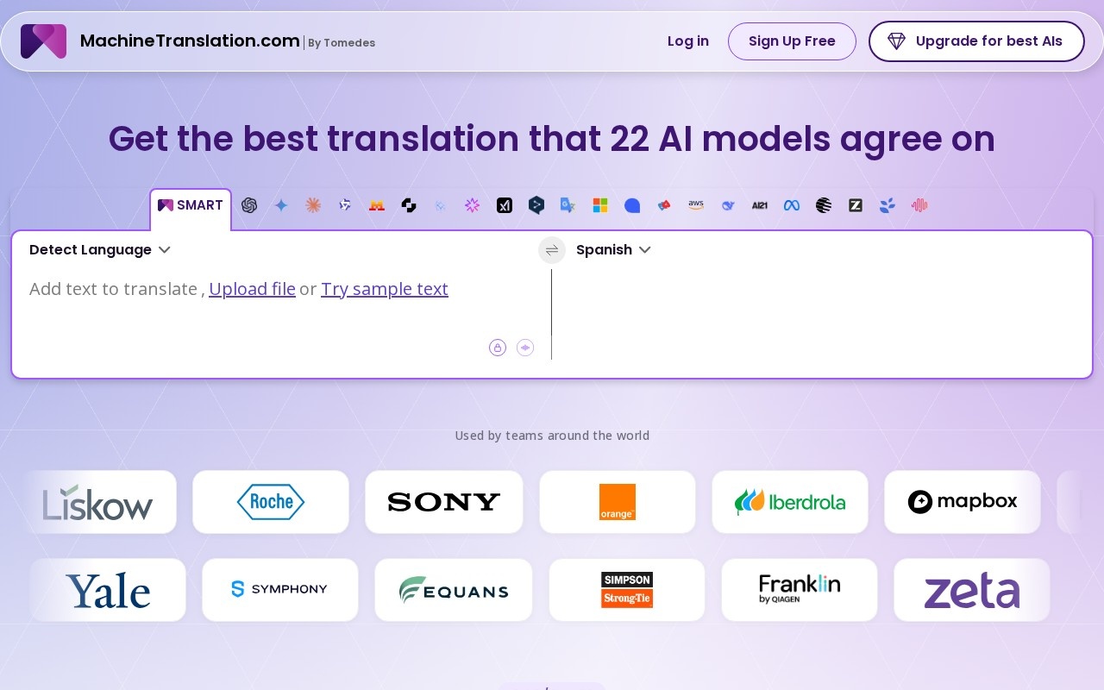Click the purple waveform voice input icon

click(525, 348)
